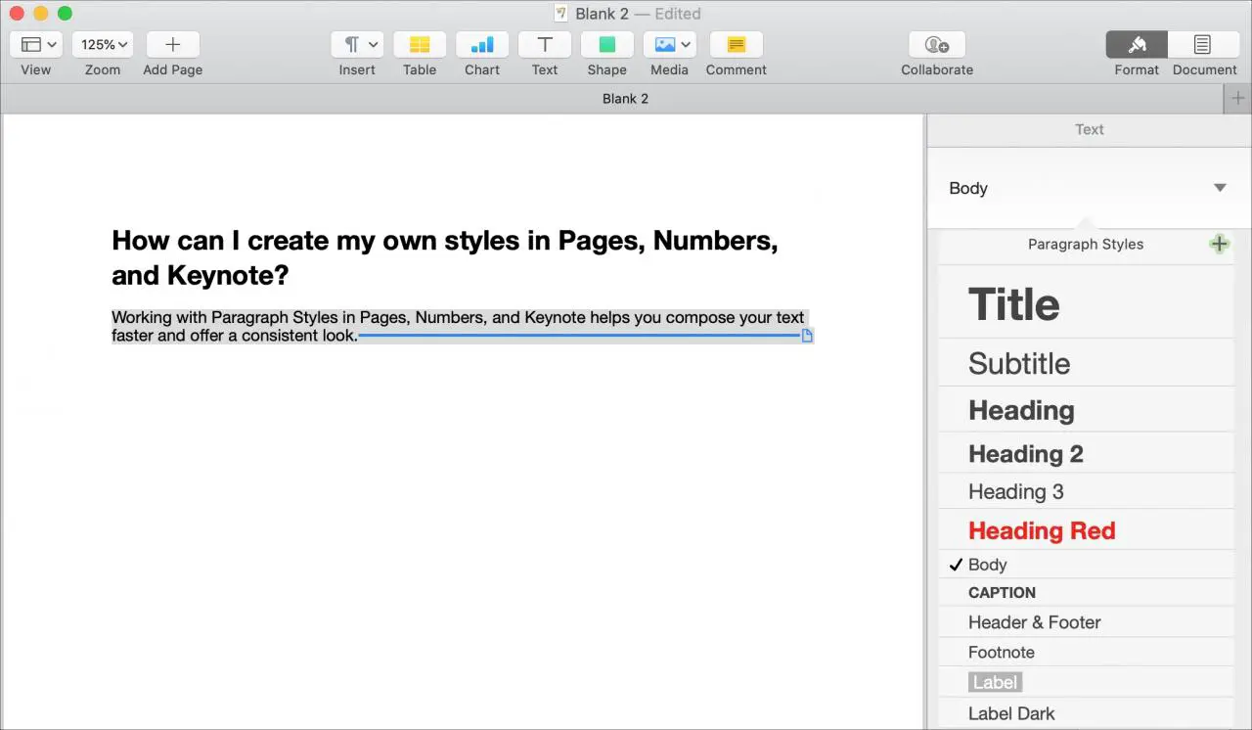Click the green Shape icon
1252x730 pixels.
coord(607,45)
